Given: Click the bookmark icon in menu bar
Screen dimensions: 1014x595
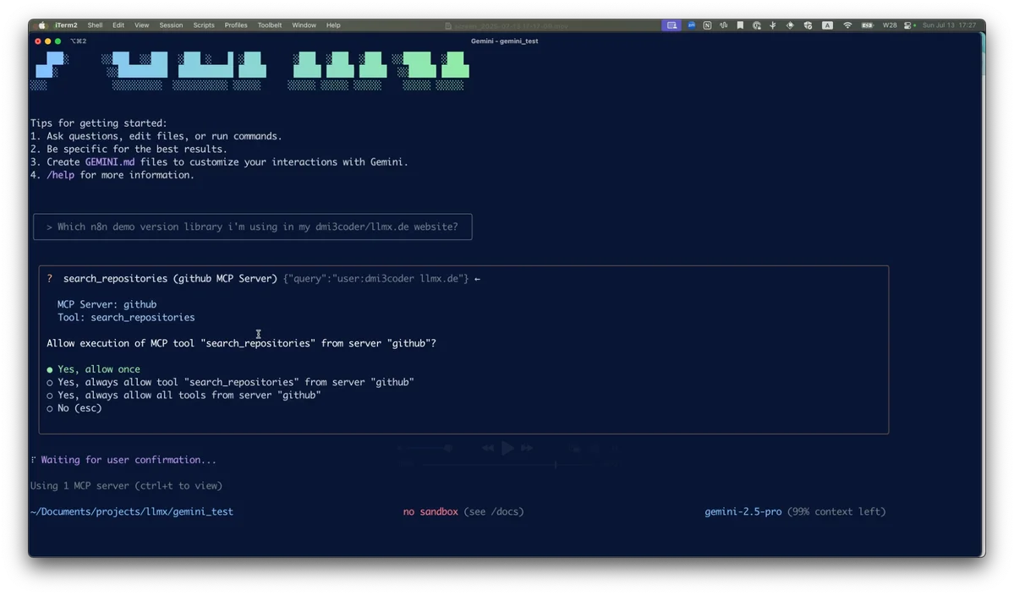Looking at the screenshot, I should 740,25.
